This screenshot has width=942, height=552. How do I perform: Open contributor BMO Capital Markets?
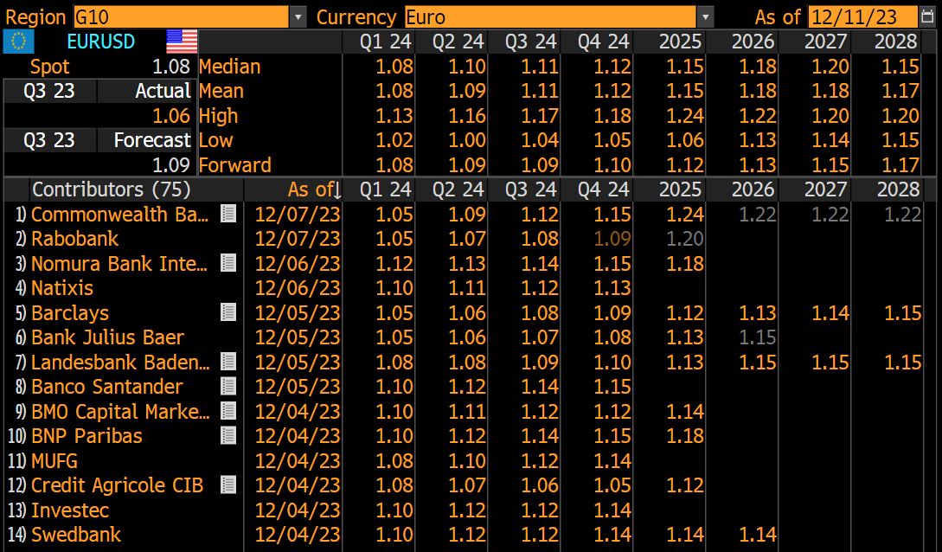tap(121, 411)
